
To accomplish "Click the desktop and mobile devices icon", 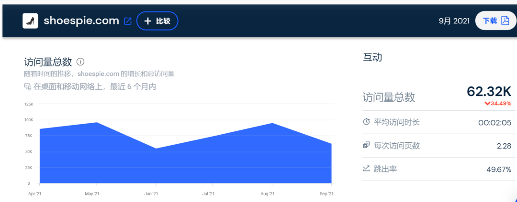I will point(28,87).
